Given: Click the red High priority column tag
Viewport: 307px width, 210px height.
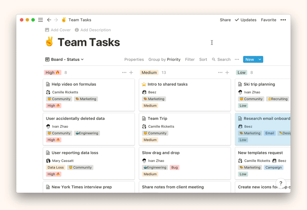Looking at the screenshot, I should click(52, 73).
